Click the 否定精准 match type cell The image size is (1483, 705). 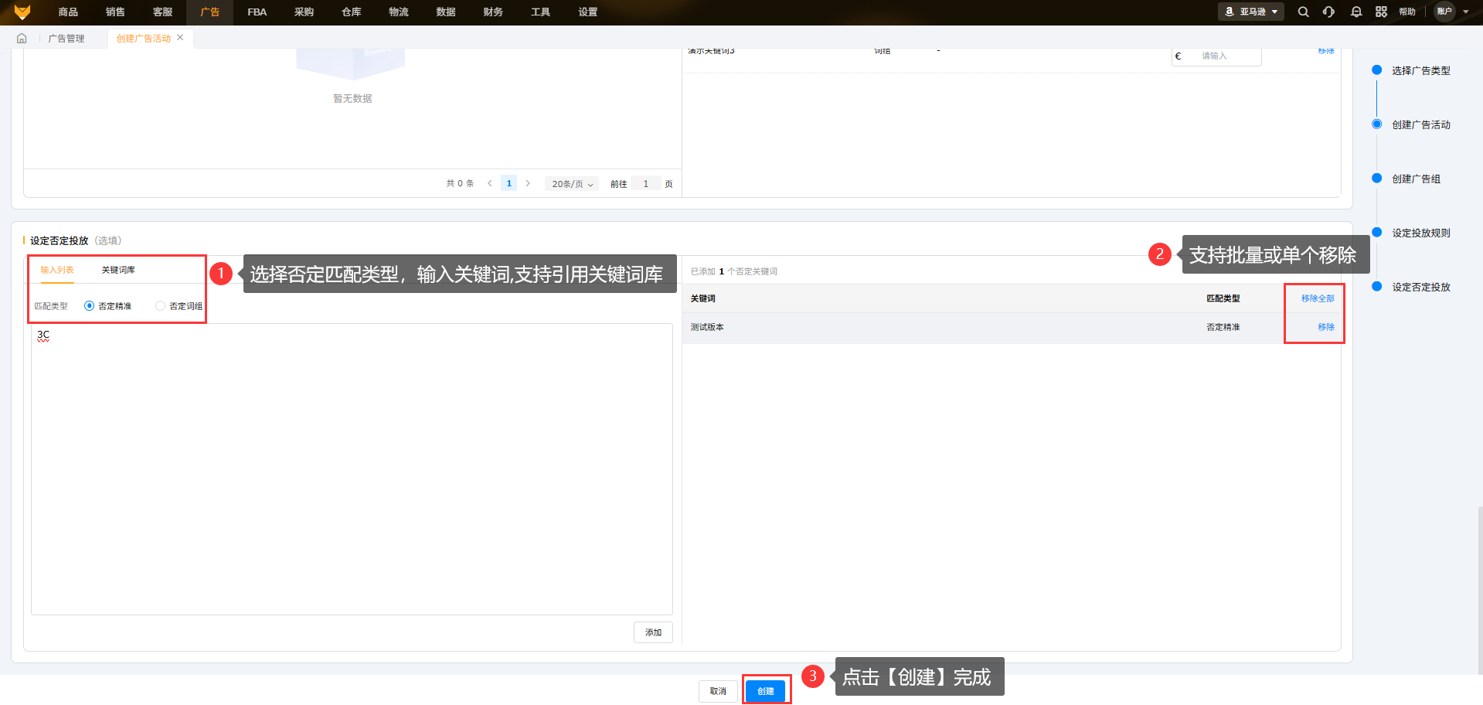pos(1223,327)
